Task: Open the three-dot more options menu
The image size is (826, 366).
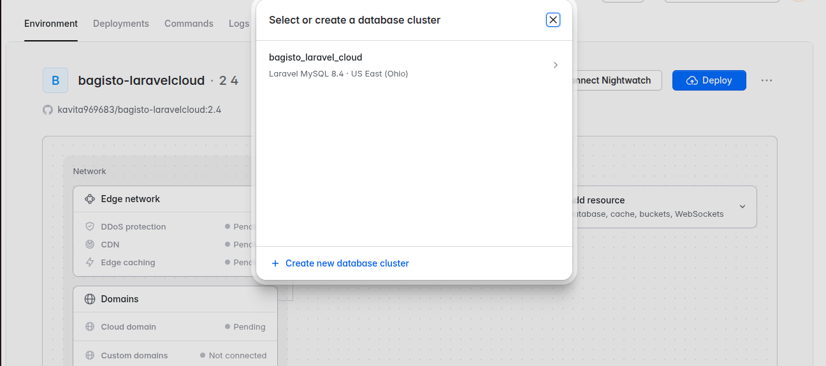Action: click(x=767, y=80)
